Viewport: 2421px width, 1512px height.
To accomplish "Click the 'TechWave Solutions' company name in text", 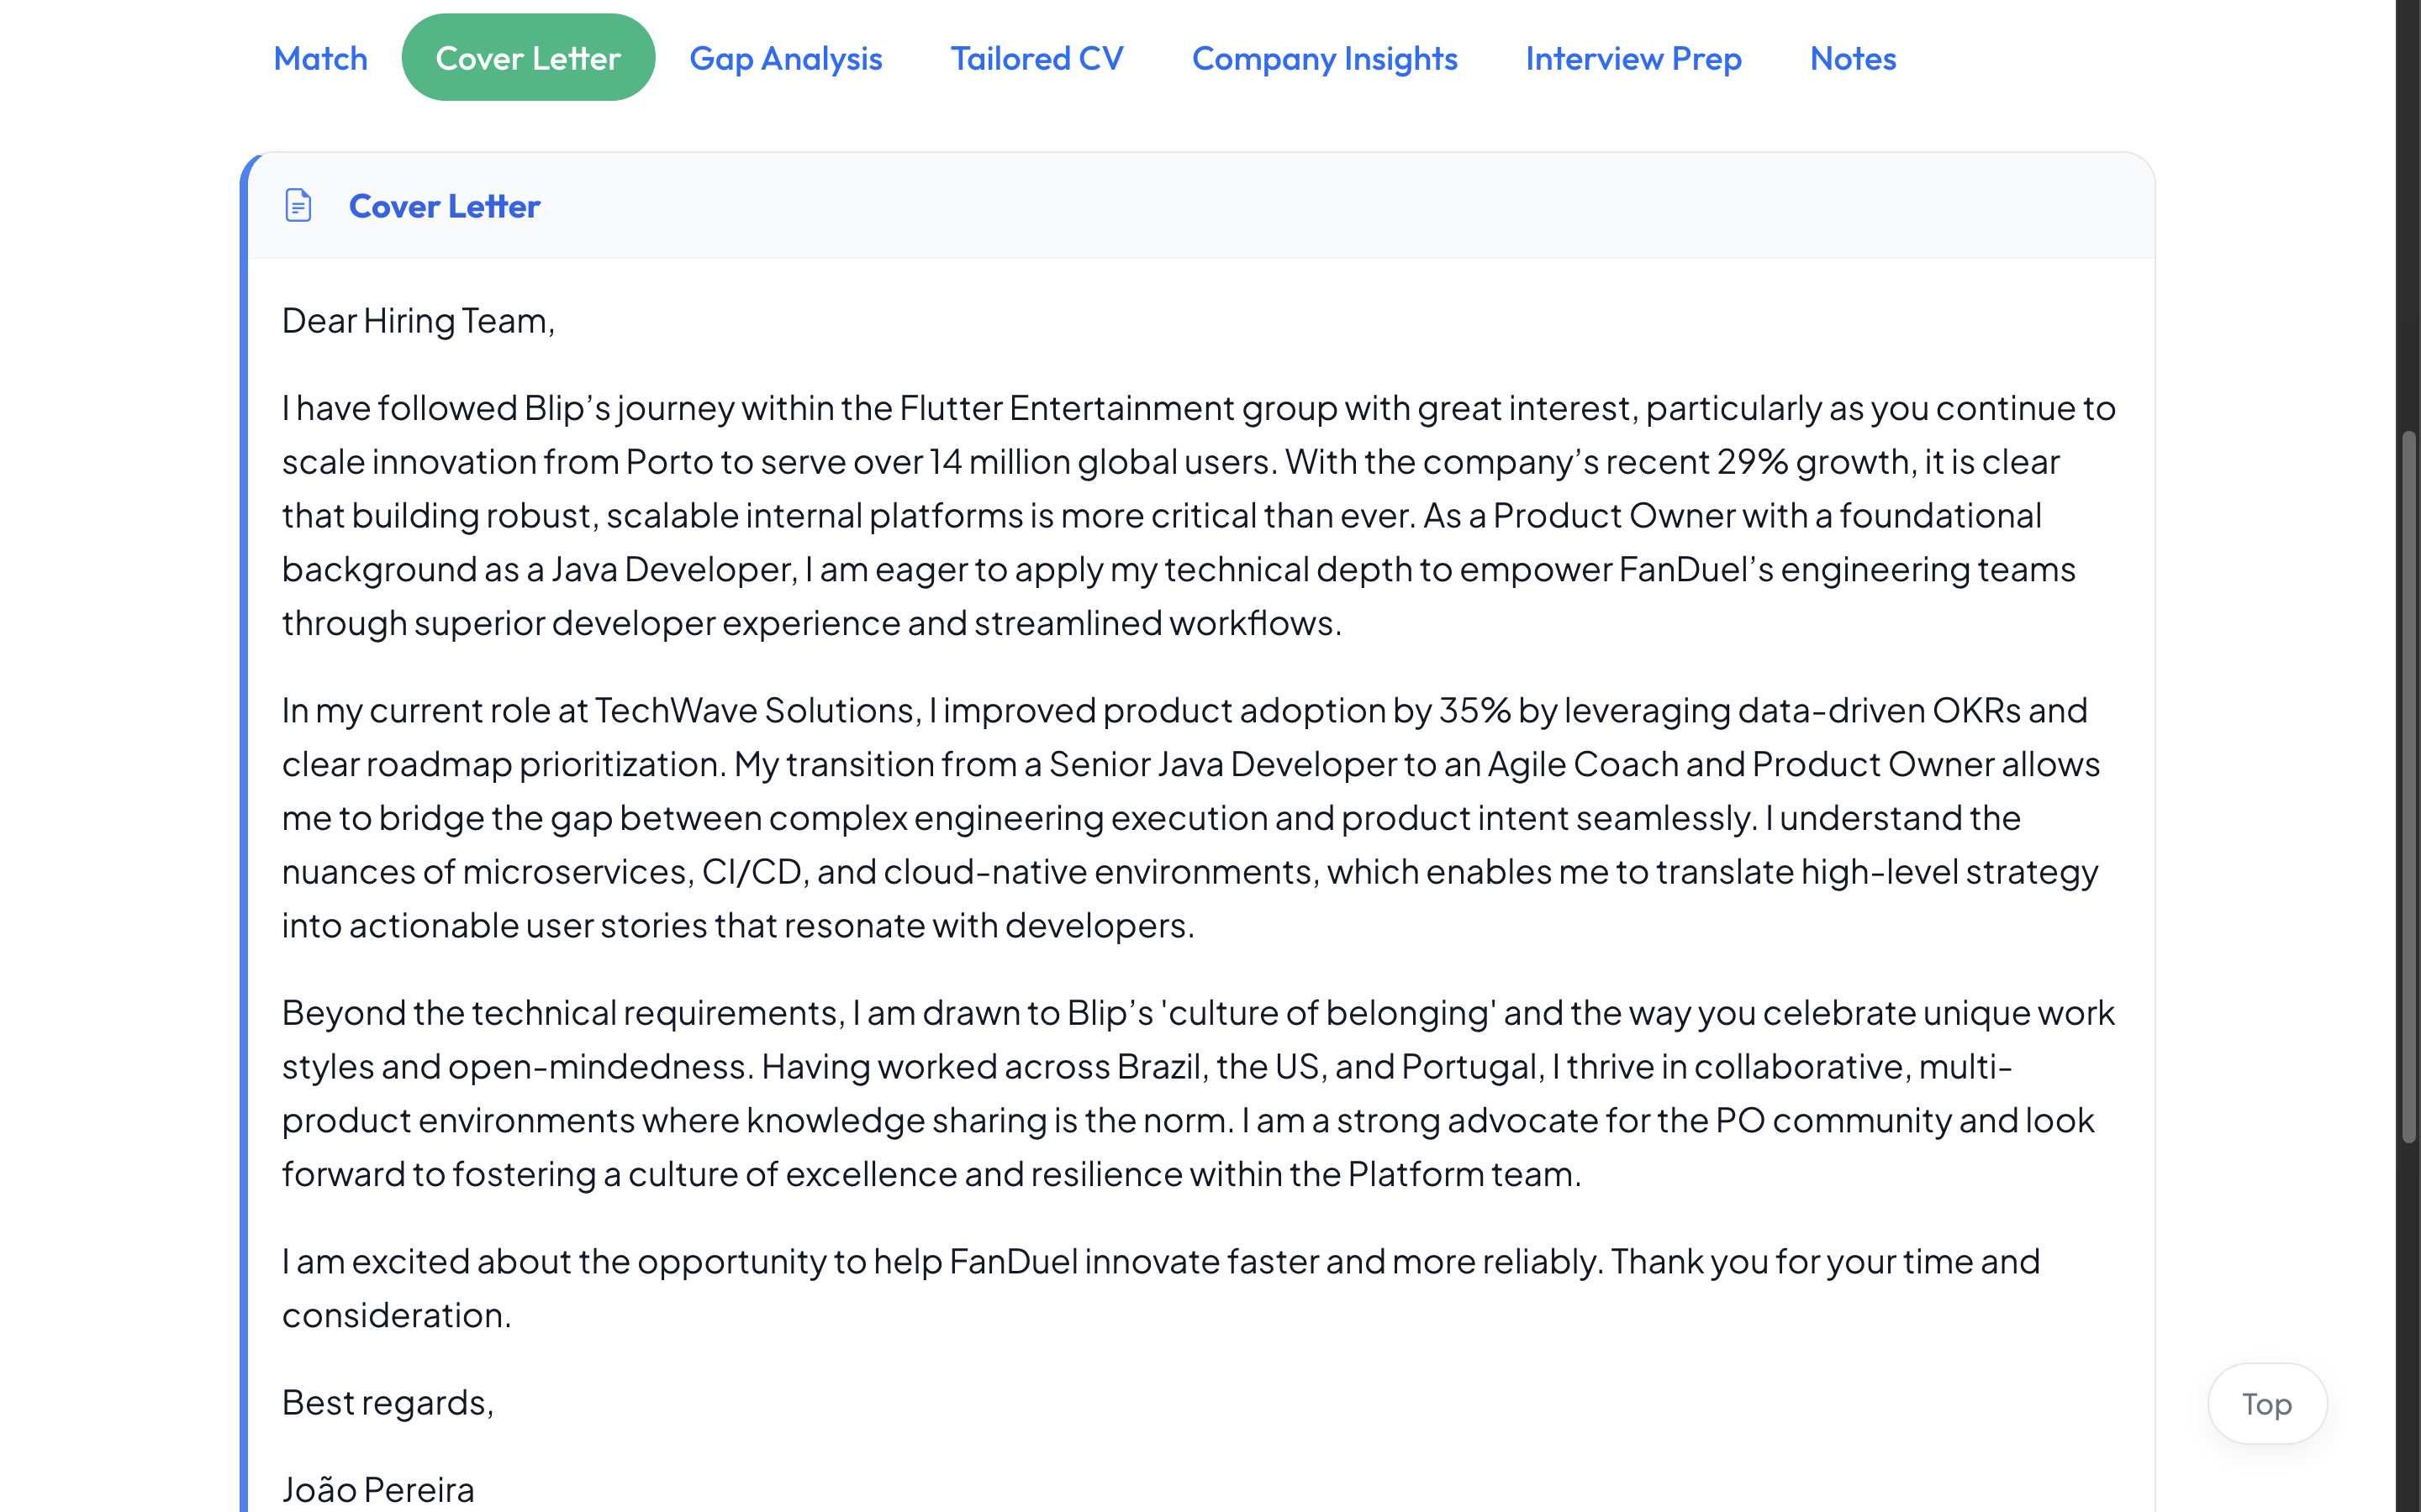I will coord(756,710).
